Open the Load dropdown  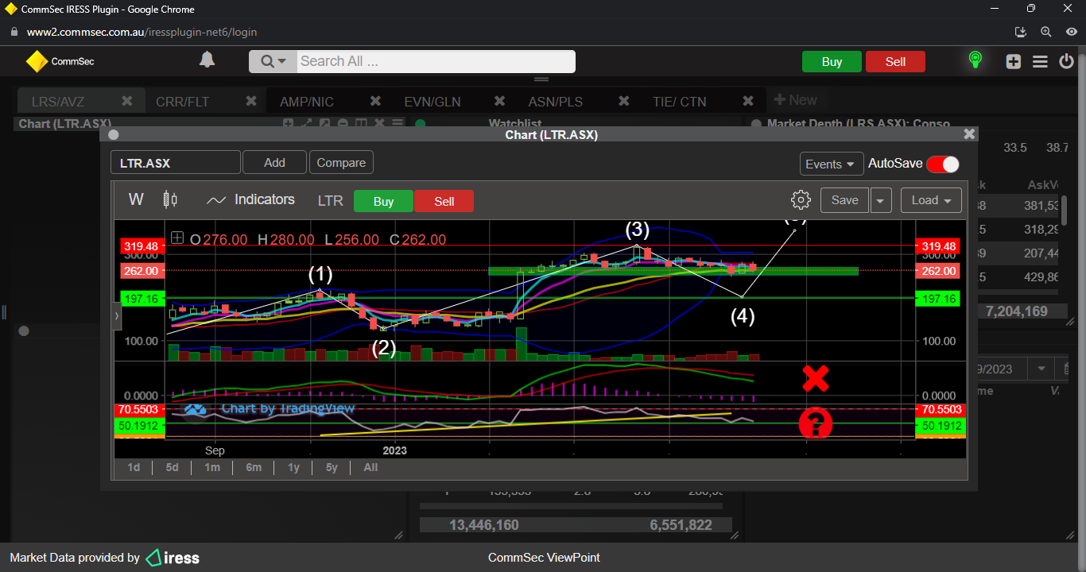[x=931, y=200]
